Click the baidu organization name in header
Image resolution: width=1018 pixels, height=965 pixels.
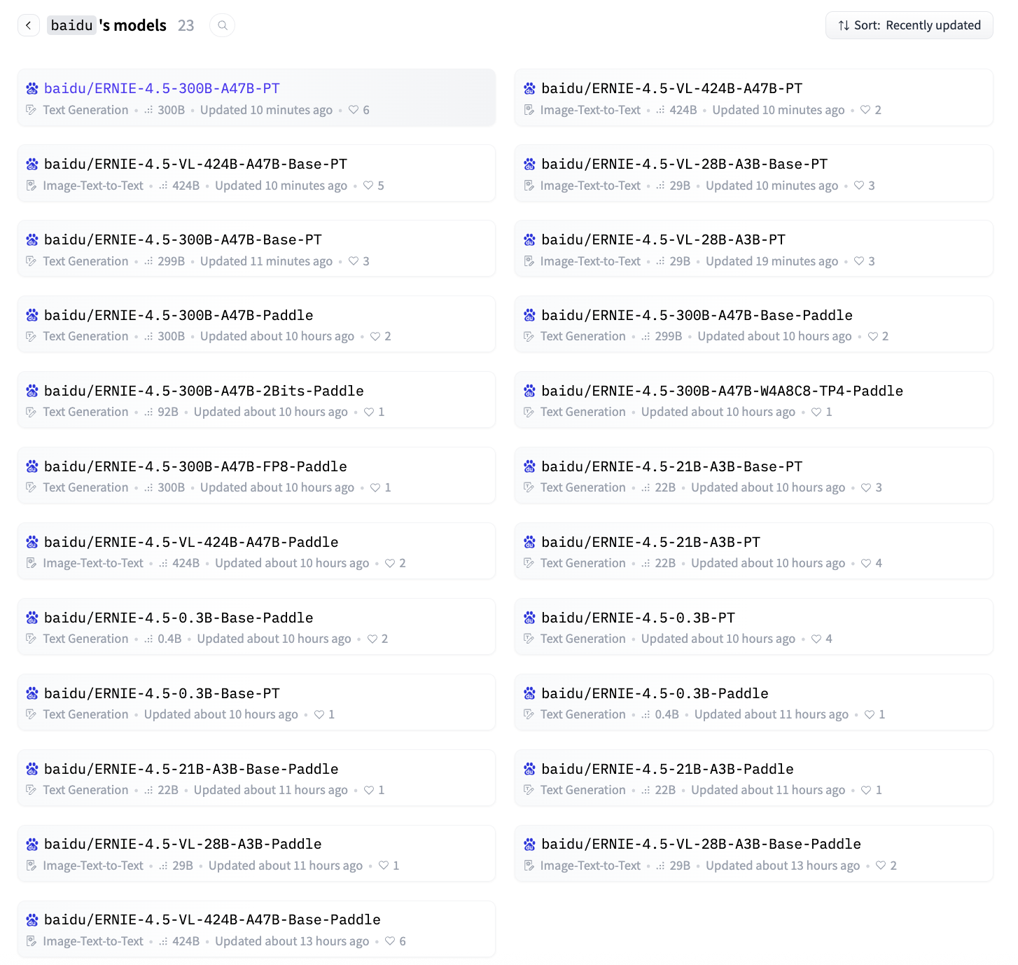71,26
